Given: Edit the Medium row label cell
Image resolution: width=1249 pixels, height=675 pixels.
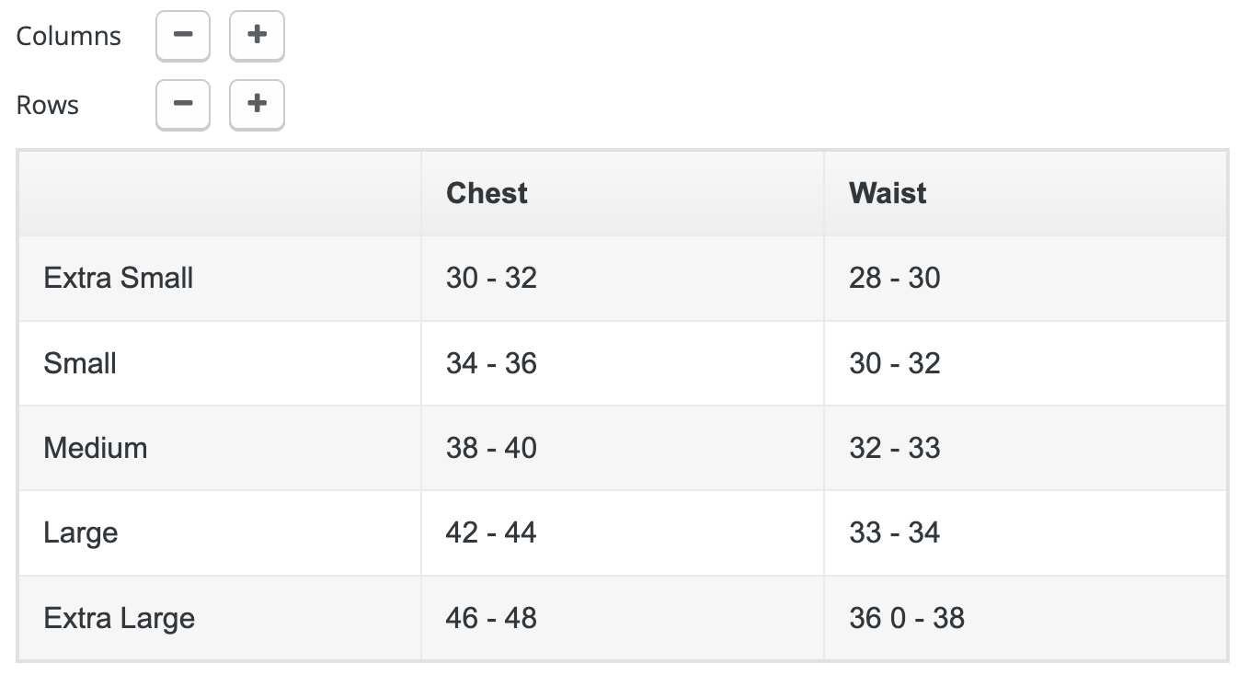Looking at the screenshot, I should [220, 448].
